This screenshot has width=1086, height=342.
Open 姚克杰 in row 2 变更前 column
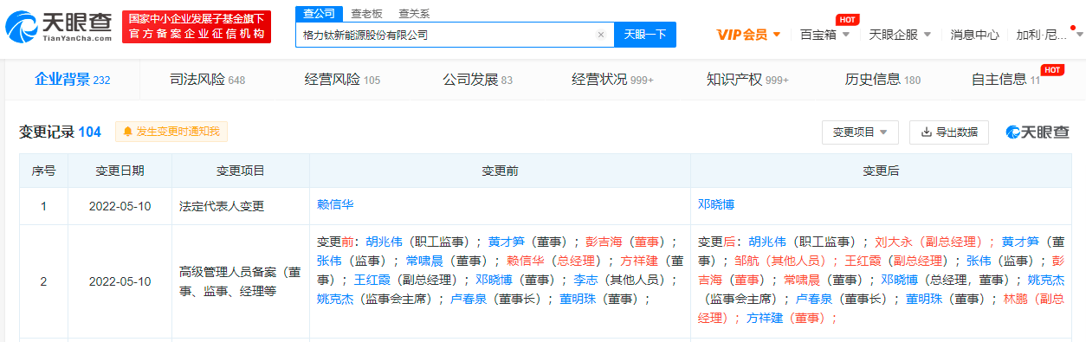coord(335,299)
